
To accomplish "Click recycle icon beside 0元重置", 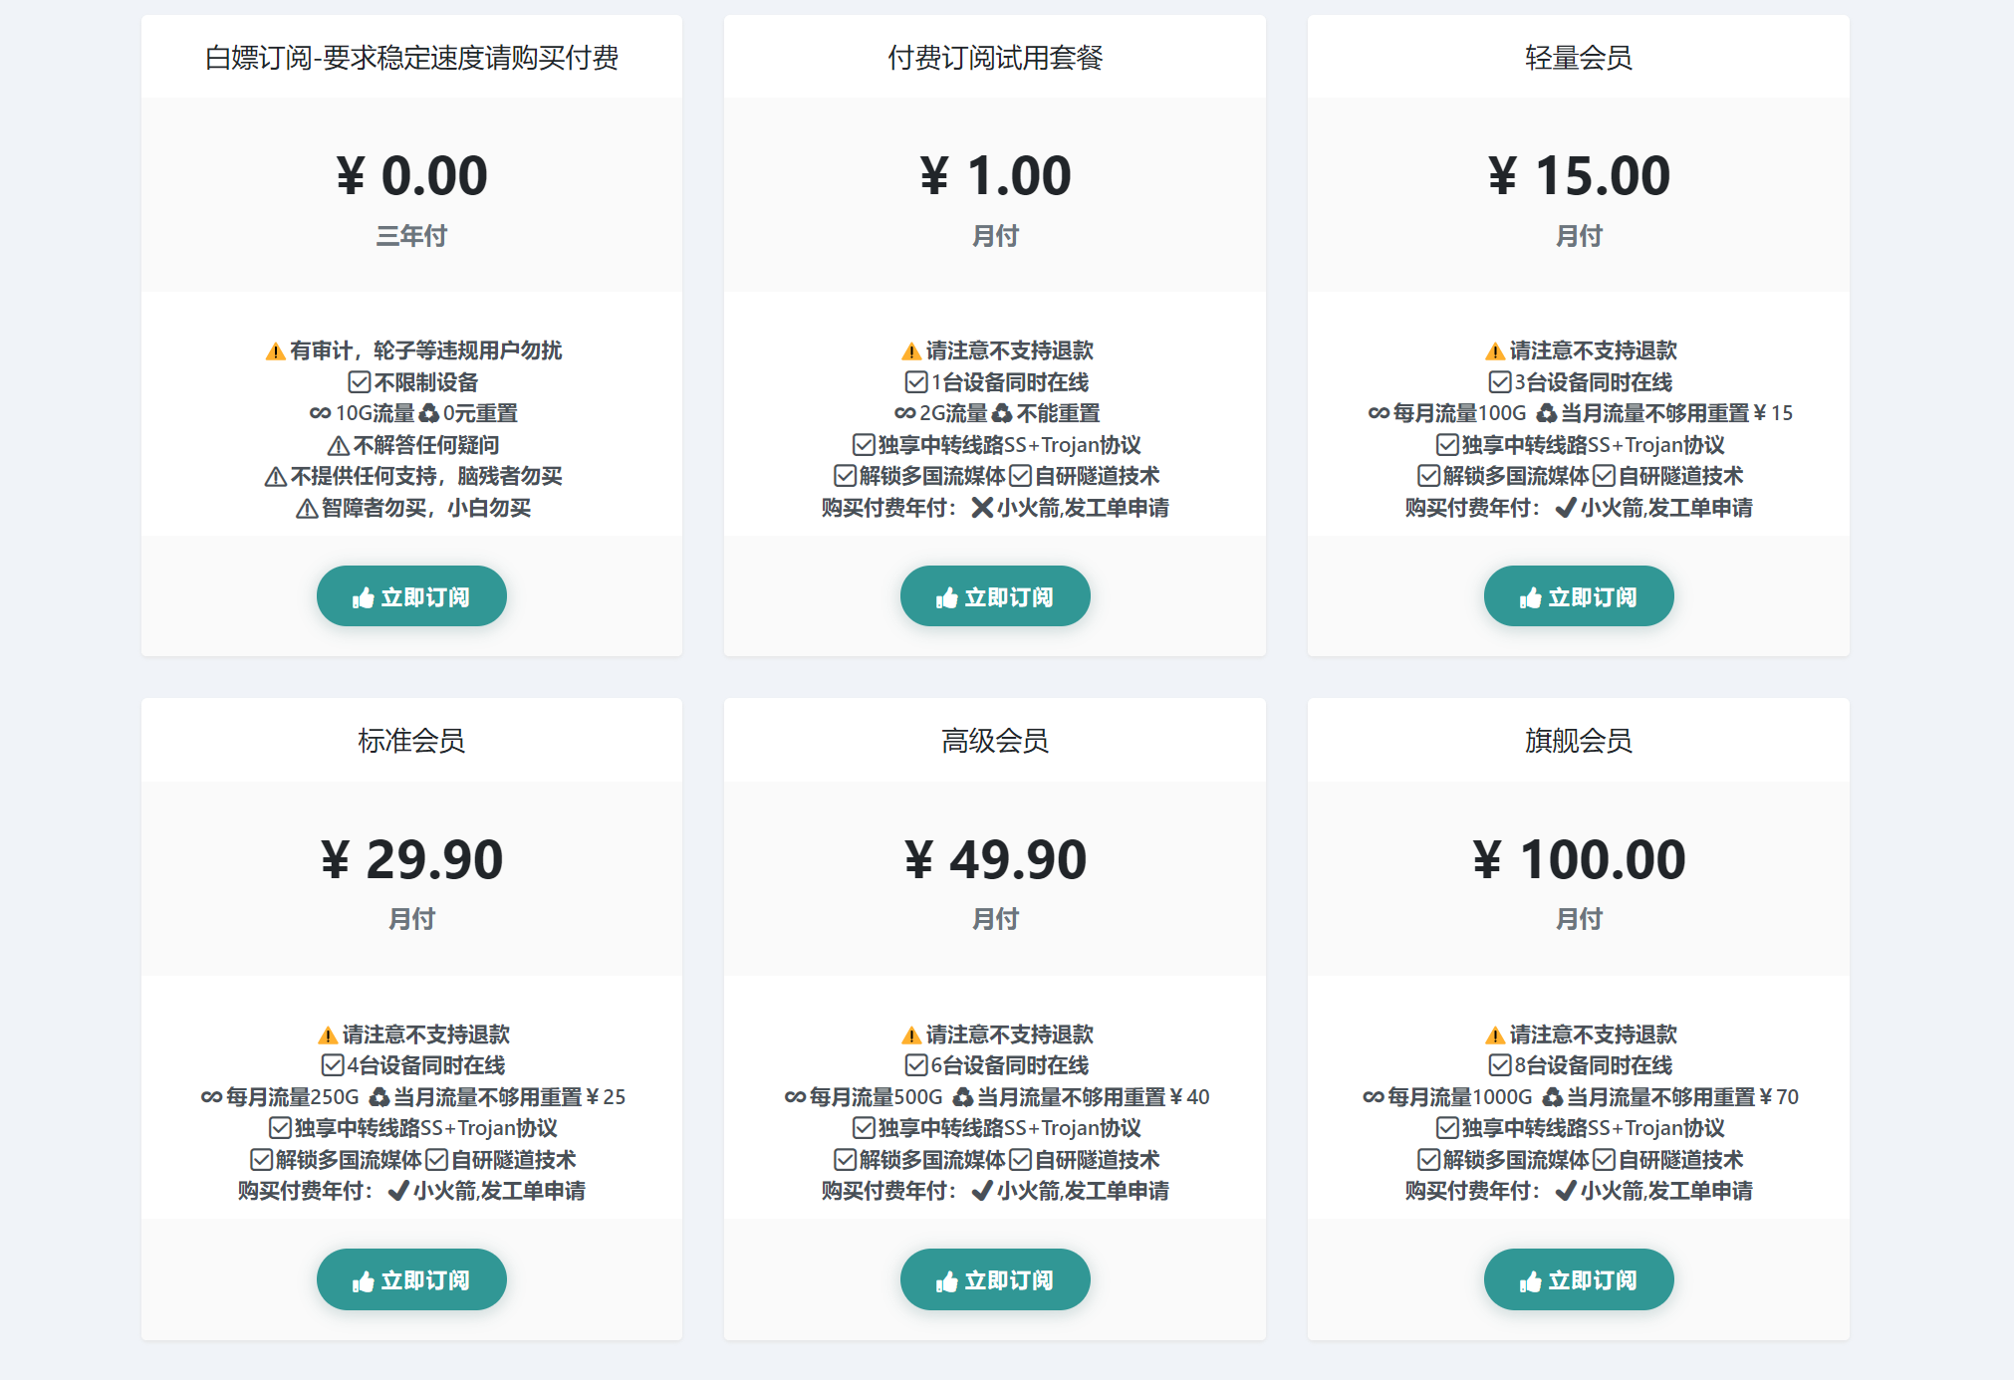I will (429, 413).
